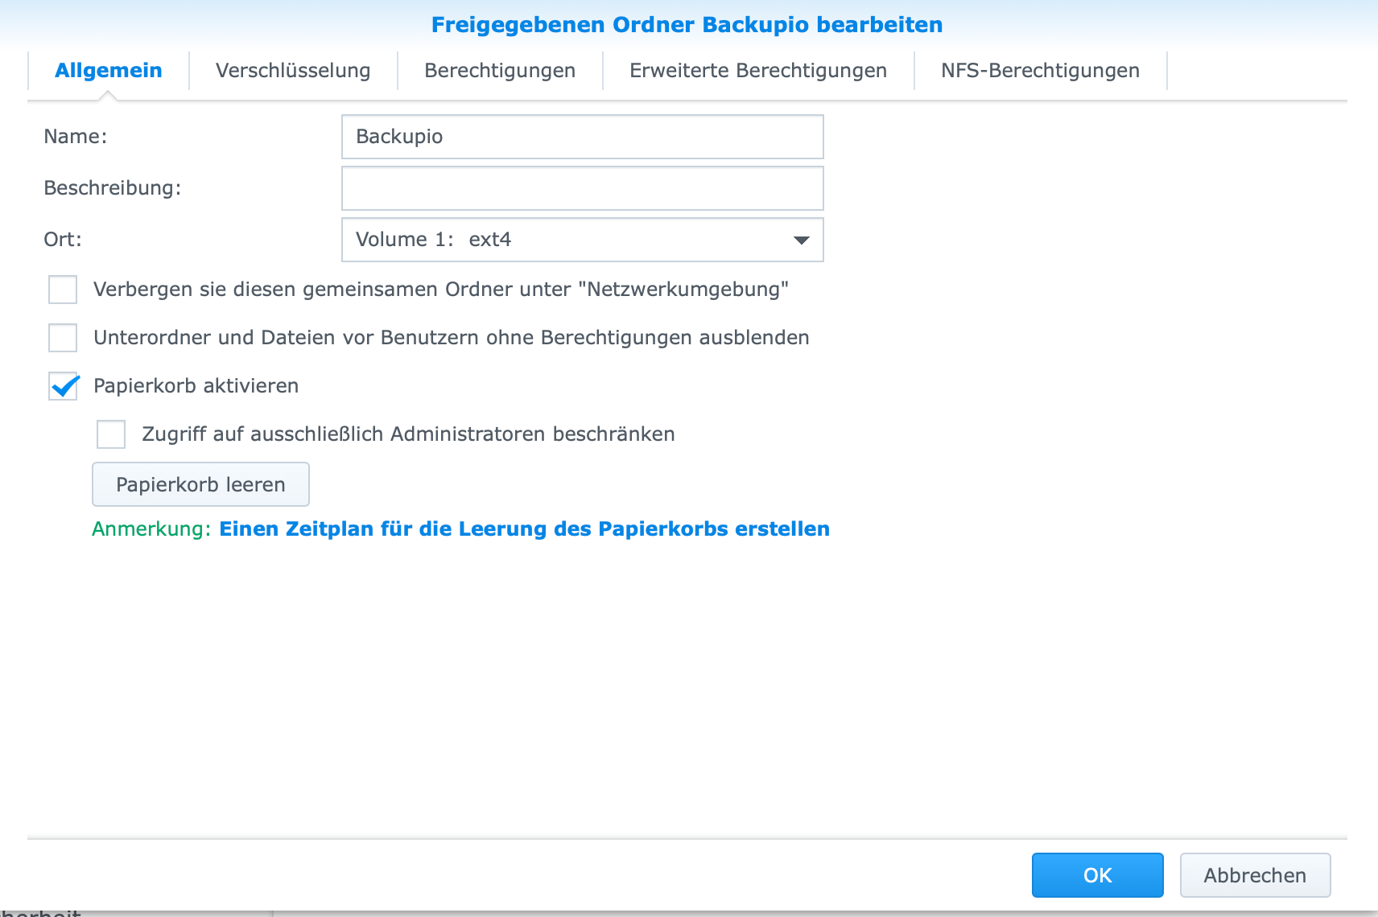Click the empty Beschreibung text field
The height and width of the screenshot is (917, 1378).
tap(582, 188)
